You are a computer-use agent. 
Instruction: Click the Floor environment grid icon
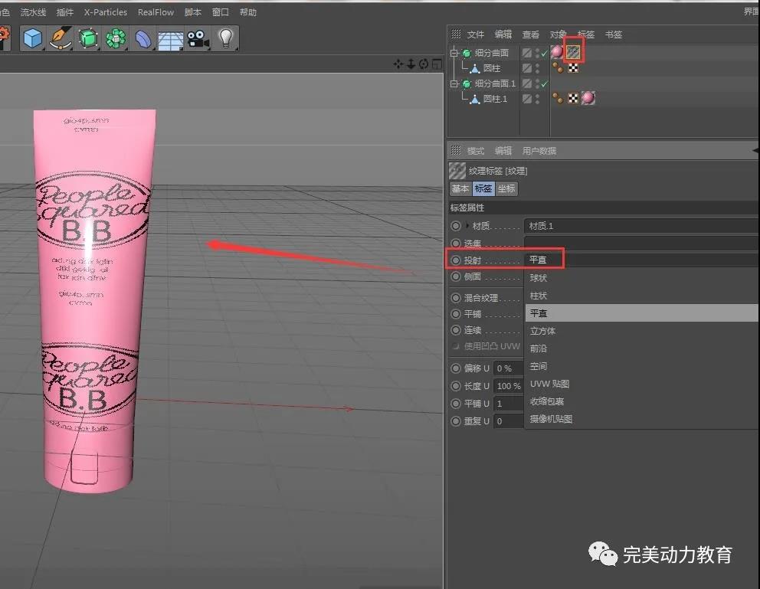(170, 38)
